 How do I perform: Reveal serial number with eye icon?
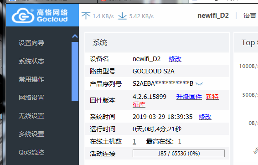point(199,84)
